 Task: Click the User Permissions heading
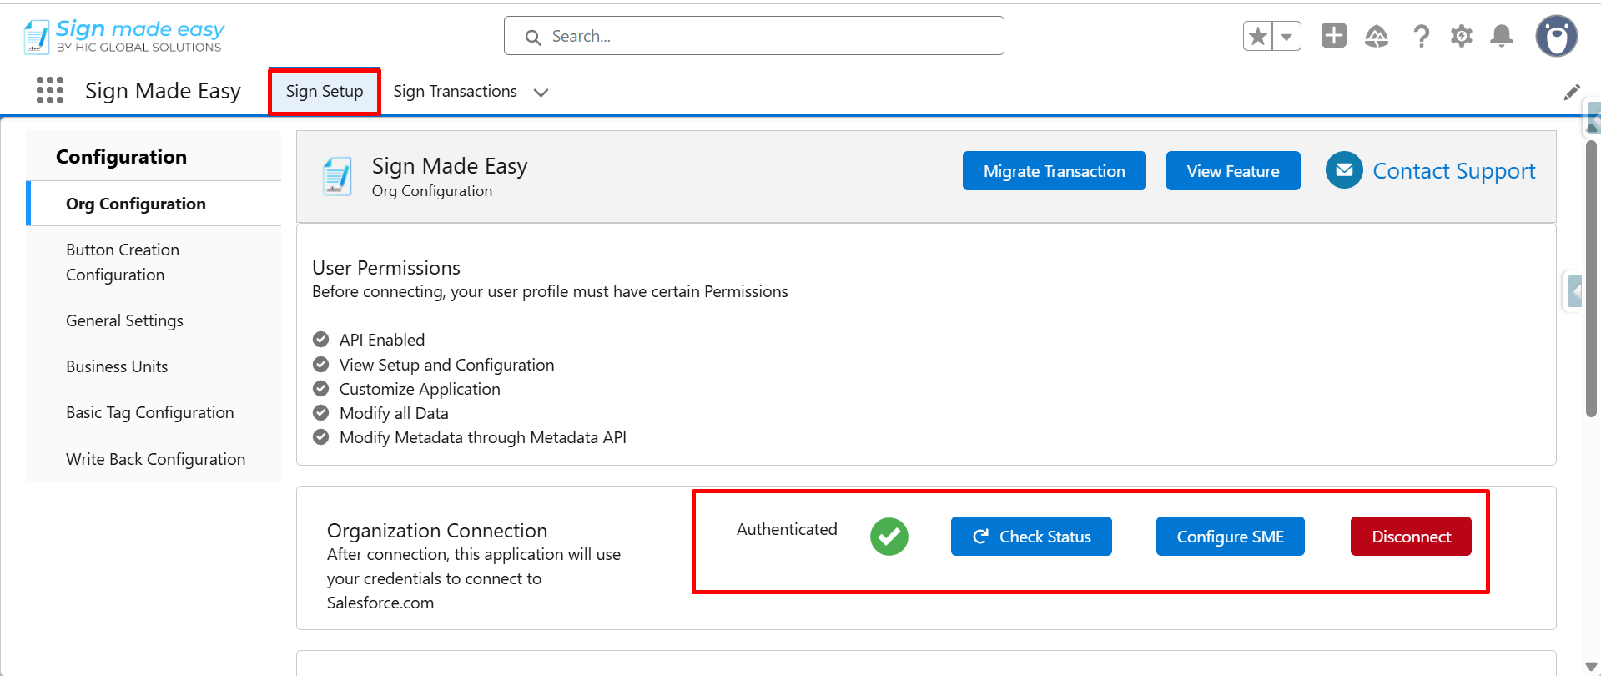coord(386,268)
